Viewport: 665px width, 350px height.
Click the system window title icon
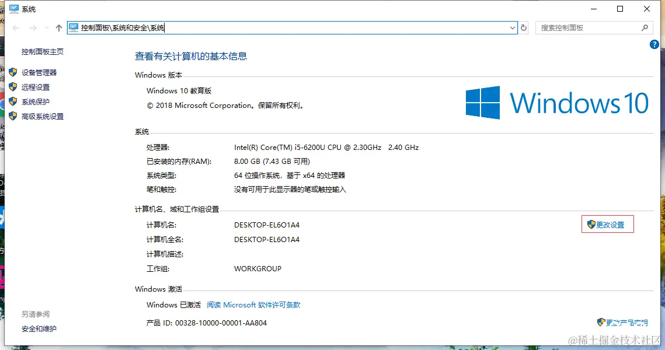pyautogui.click(x=14, y=9)
